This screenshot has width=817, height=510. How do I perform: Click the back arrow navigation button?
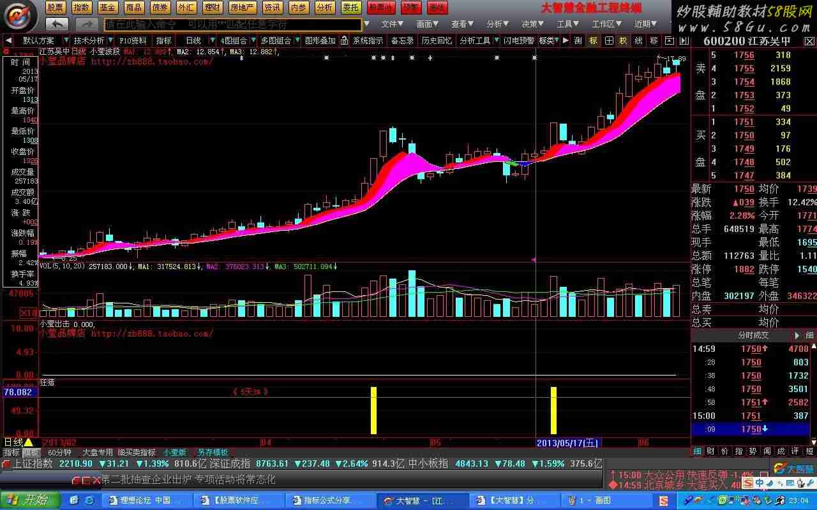point(57,24)
